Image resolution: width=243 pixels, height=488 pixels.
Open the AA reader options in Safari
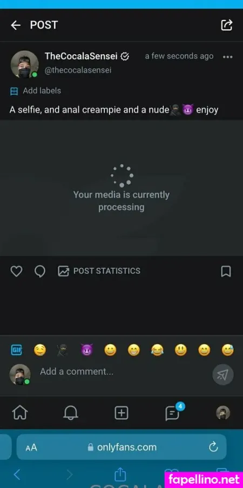[x=31, y=447]
